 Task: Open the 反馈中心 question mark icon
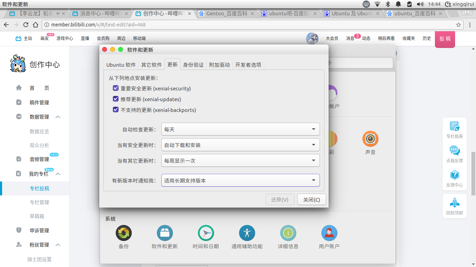pos(454,175)
